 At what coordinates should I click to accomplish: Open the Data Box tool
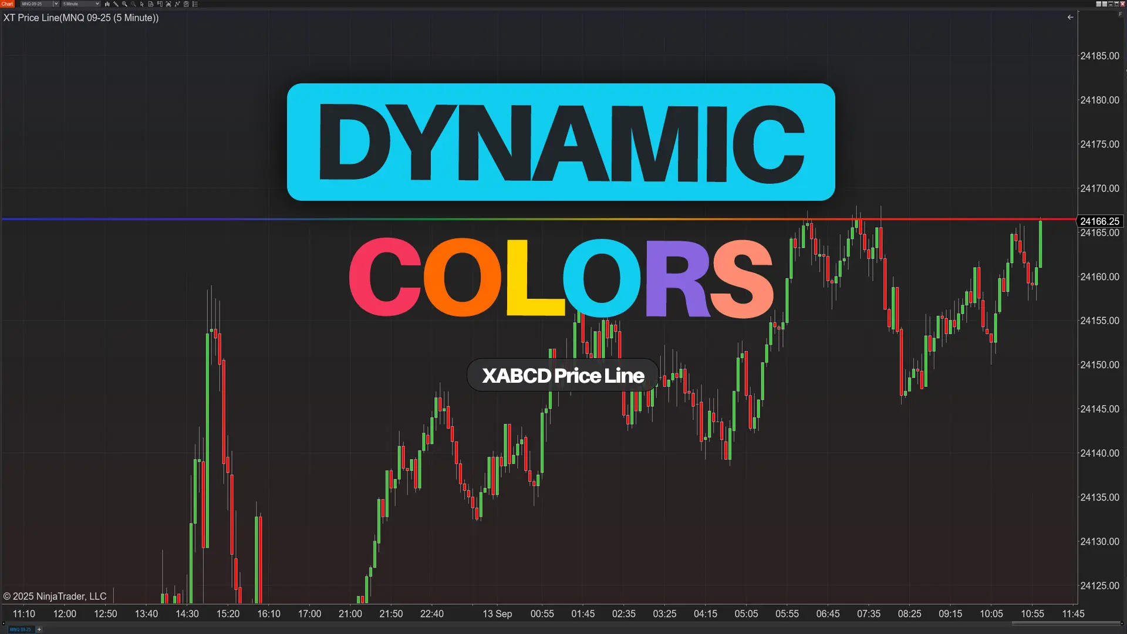[151, 4]
